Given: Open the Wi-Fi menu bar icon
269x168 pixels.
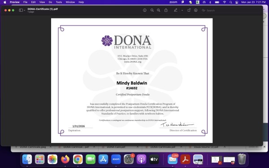Looking at the screenshot, I should (225, 2).
